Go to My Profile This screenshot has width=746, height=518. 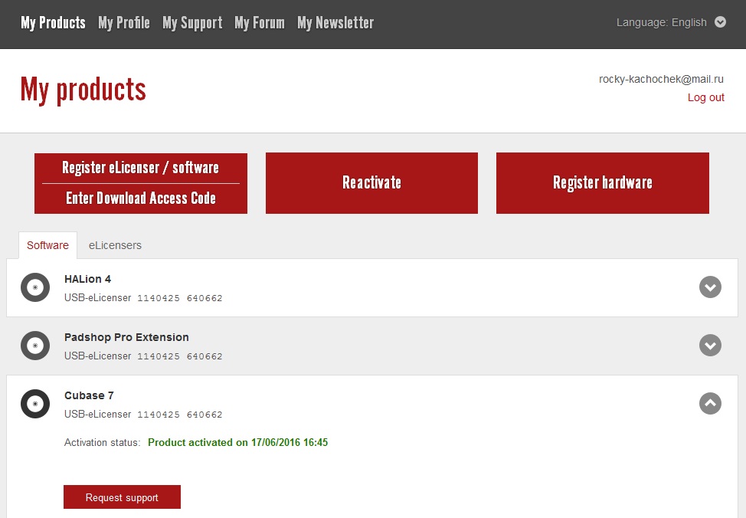(x=124, y=23)
